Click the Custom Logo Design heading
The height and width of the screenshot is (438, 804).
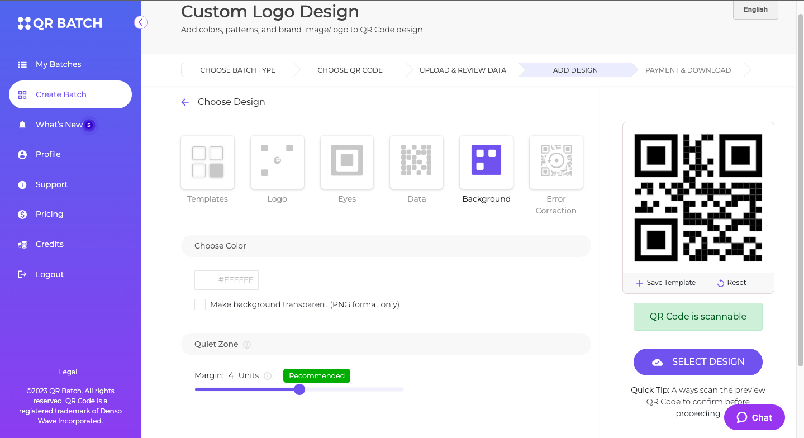pos(270,11)
